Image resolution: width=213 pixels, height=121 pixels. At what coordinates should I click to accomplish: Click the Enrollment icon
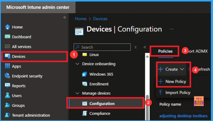(85, 84)
